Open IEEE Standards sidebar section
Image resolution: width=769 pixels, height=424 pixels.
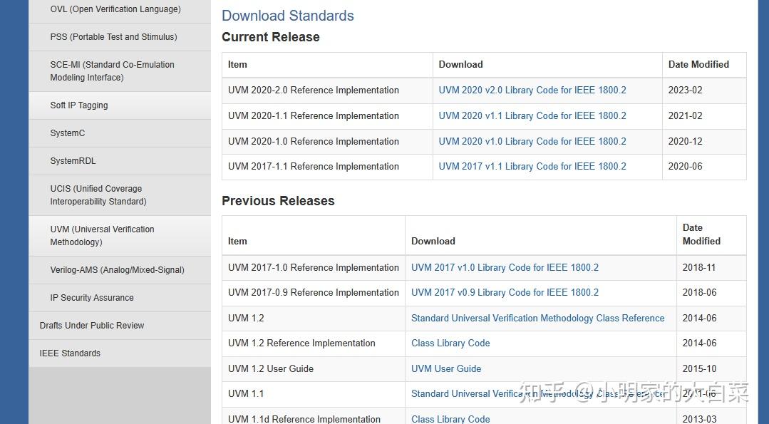point(70,353)
